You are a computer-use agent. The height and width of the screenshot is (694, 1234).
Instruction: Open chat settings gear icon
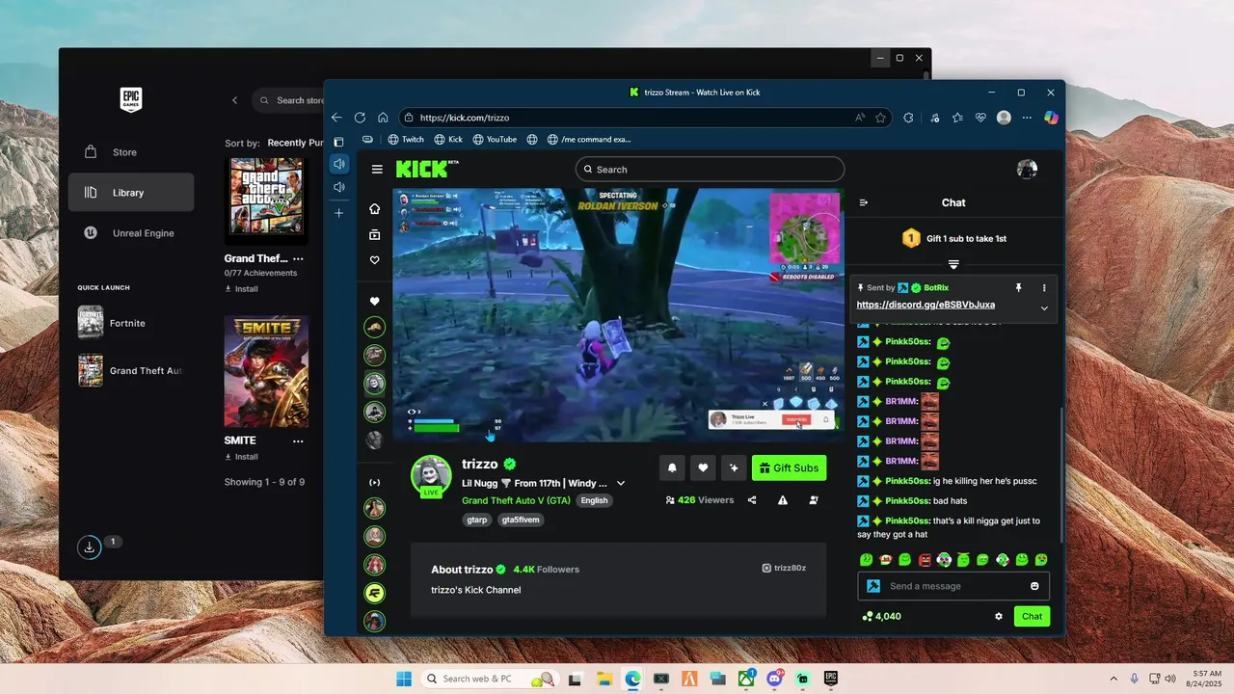[x=999, y=616]
